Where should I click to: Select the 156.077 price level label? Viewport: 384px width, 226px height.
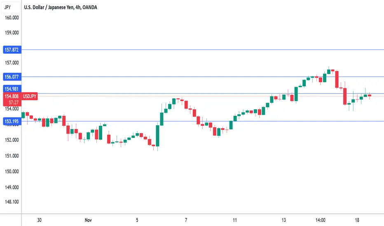(12, 77)
